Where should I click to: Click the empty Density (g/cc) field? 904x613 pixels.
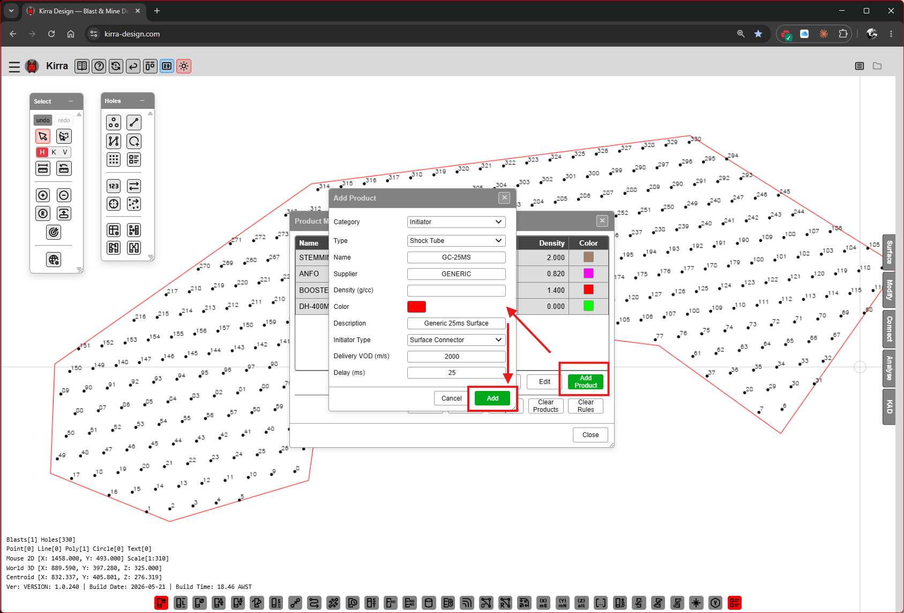[x=456, y=290]
